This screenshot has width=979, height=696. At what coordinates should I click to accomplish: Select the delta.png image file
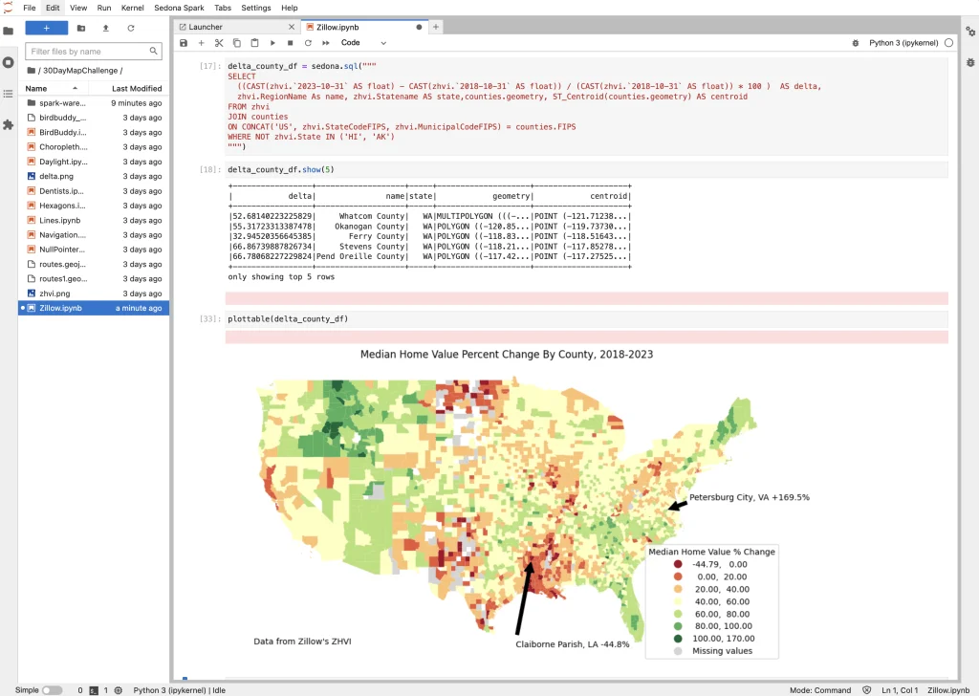click(94, 176)
